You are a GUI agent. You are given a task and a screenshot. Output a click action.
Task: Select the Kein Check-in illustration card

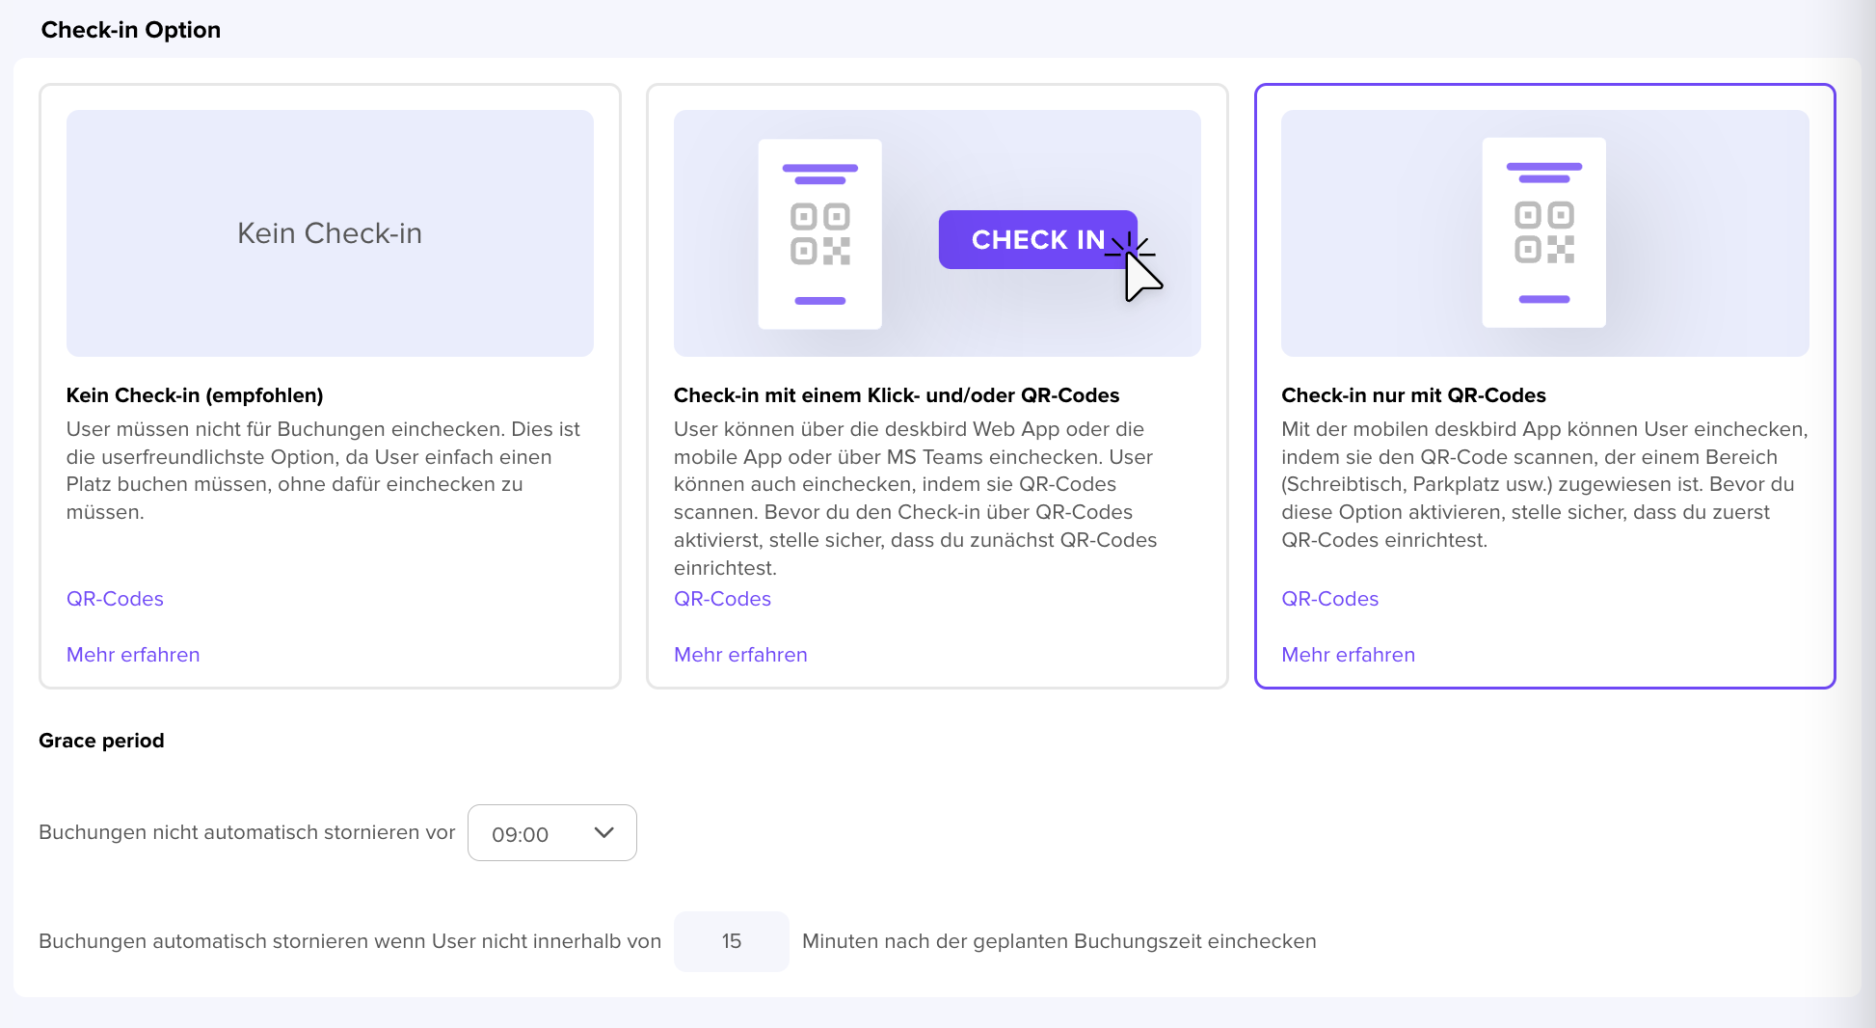[330, 233]
